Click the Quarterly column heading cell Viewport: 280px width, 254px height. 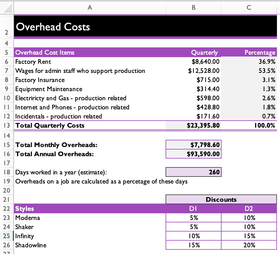194,52
